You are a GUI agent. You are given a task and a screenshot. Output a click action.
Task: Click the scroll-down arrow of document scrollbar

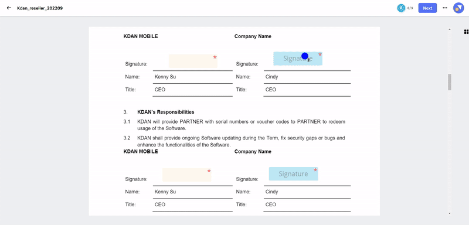[449, 213]
